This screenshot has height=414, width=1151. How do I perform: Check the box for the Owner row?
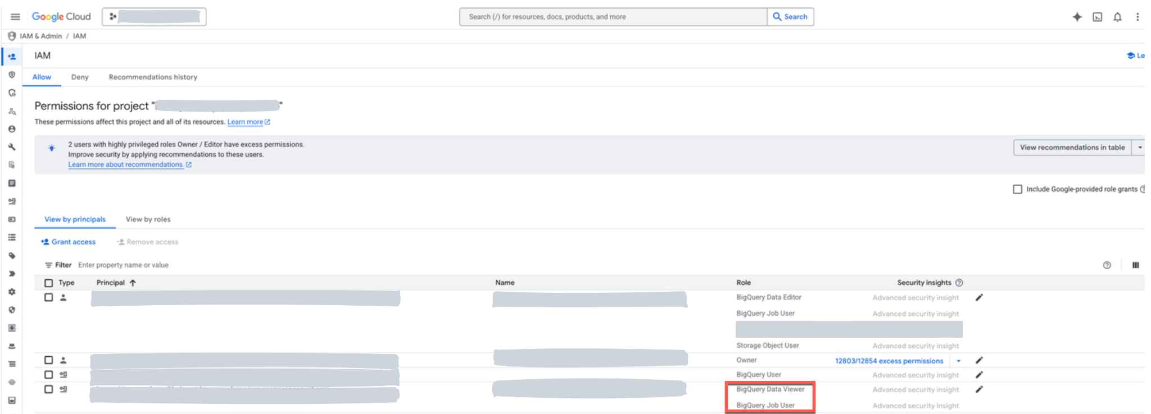click(49, 360)
